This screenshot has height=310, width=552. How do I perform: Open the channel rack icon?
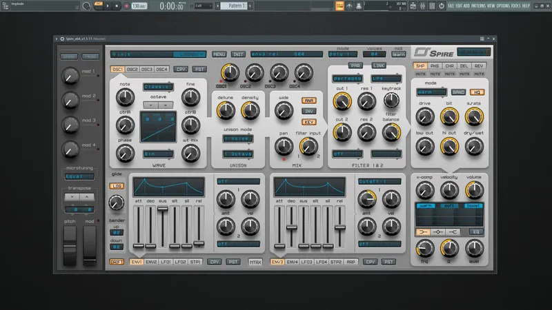tap(432, 6)
